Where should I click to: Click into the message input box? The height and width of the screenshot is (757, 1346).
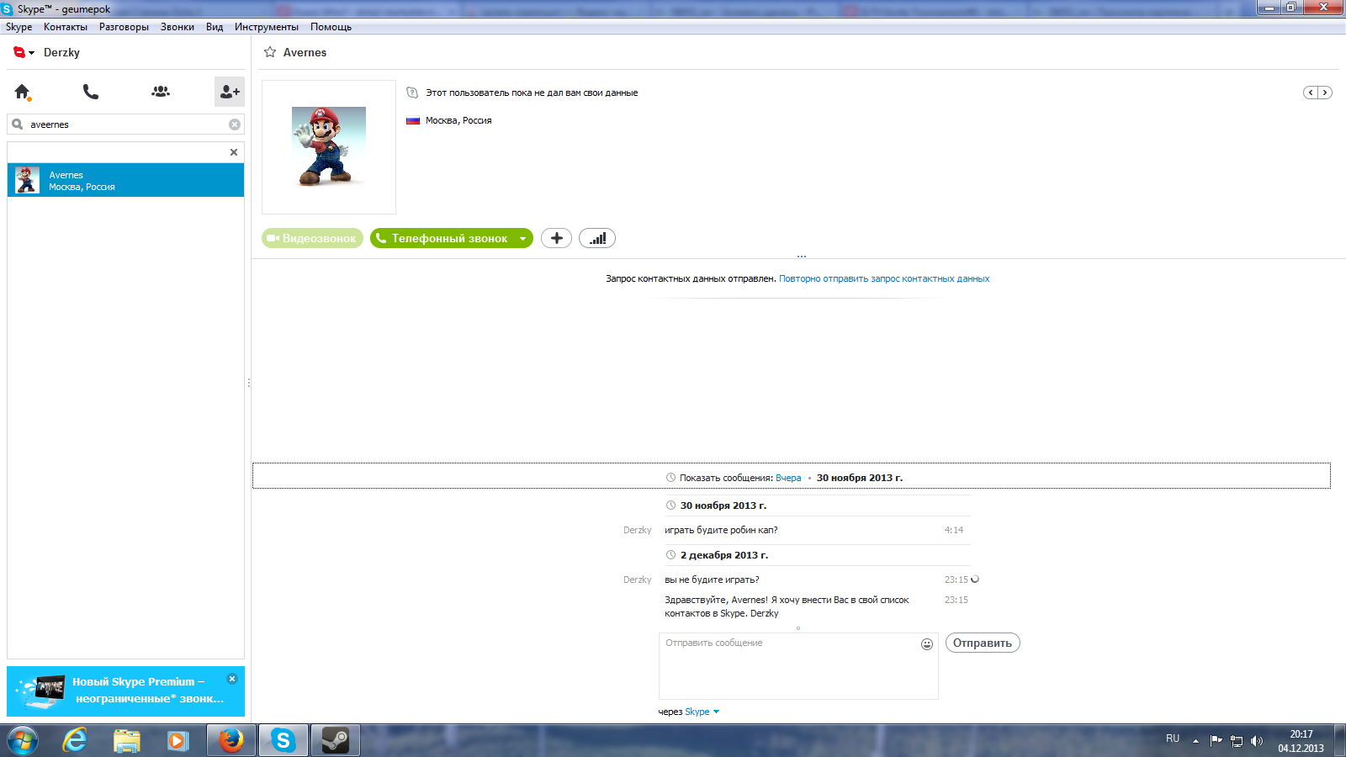(x=798, y=666)
